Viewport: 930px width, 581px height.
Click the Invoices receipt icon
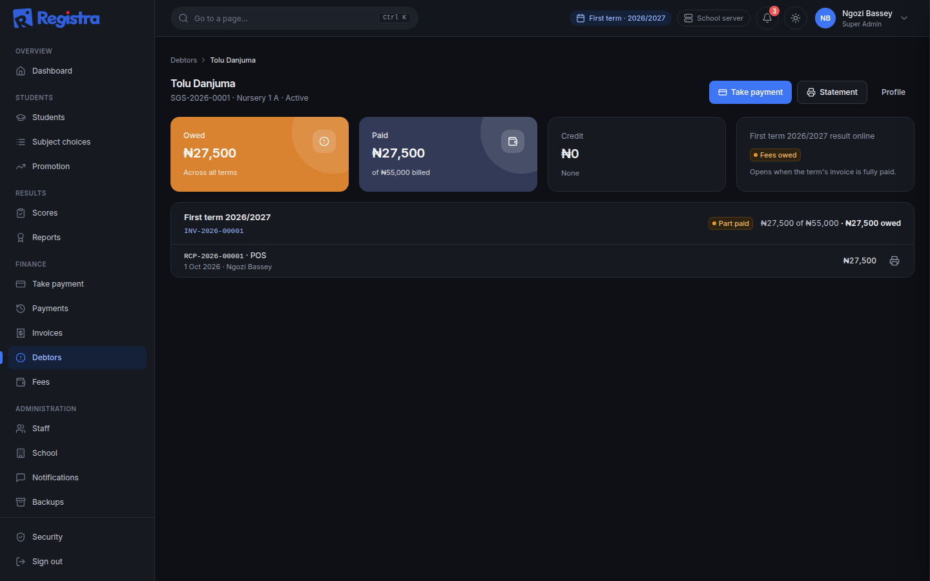click(x=21, y=333)
